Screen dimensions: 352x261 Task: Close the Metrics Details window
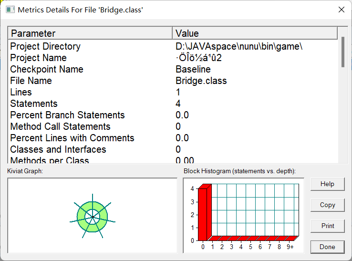(x=341, y=10)
